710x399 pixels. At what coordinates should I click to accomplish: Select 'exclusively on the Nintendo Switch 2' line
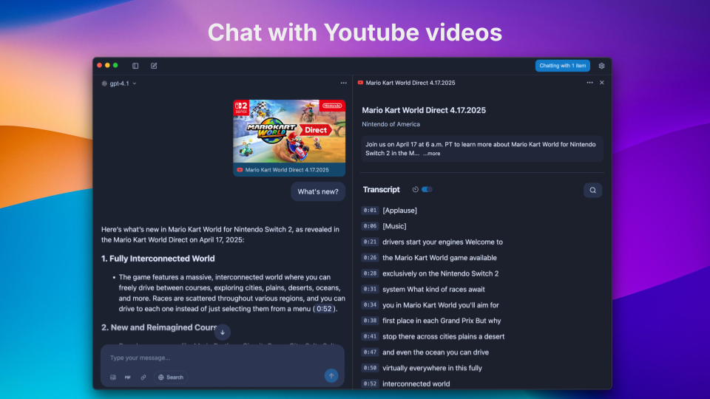tap(441, 273)
